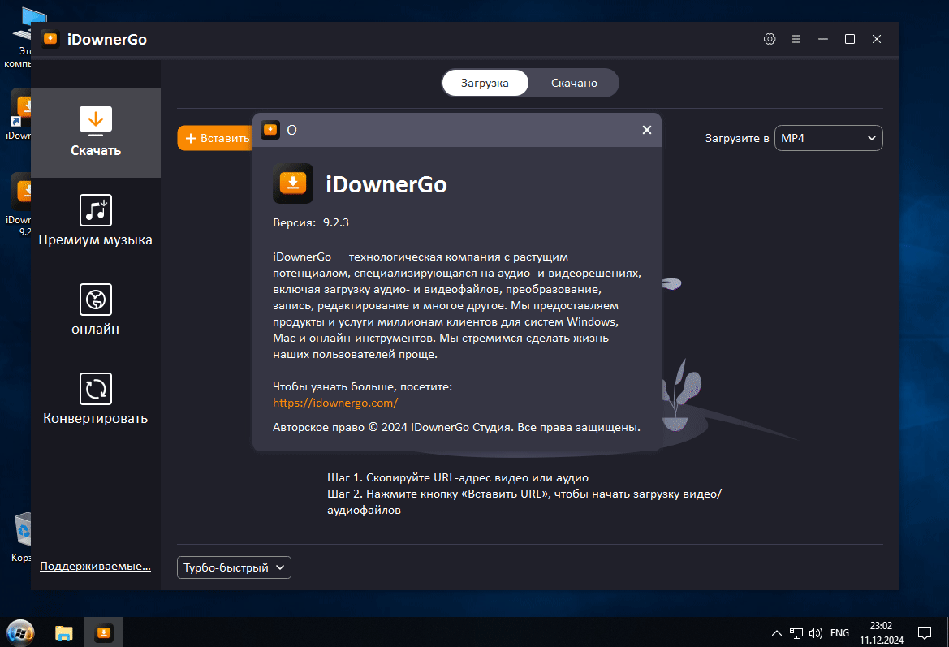Click version text 9.2.3
Screen dimensions: 949x647
[x=336, y=222]
